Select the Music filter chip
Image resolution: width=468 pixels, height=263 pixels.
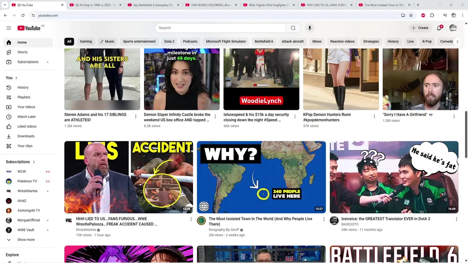coord(107,41)
